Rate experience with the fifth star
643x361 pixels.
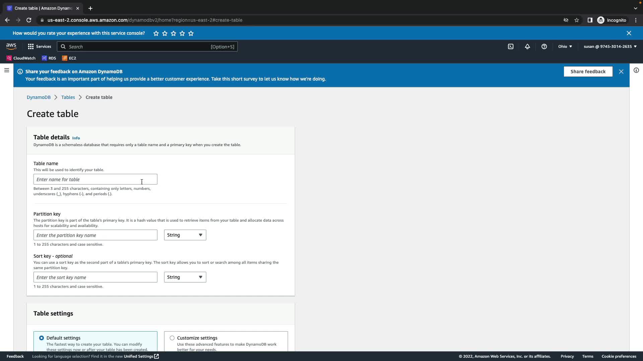click(x=191, y=33)
